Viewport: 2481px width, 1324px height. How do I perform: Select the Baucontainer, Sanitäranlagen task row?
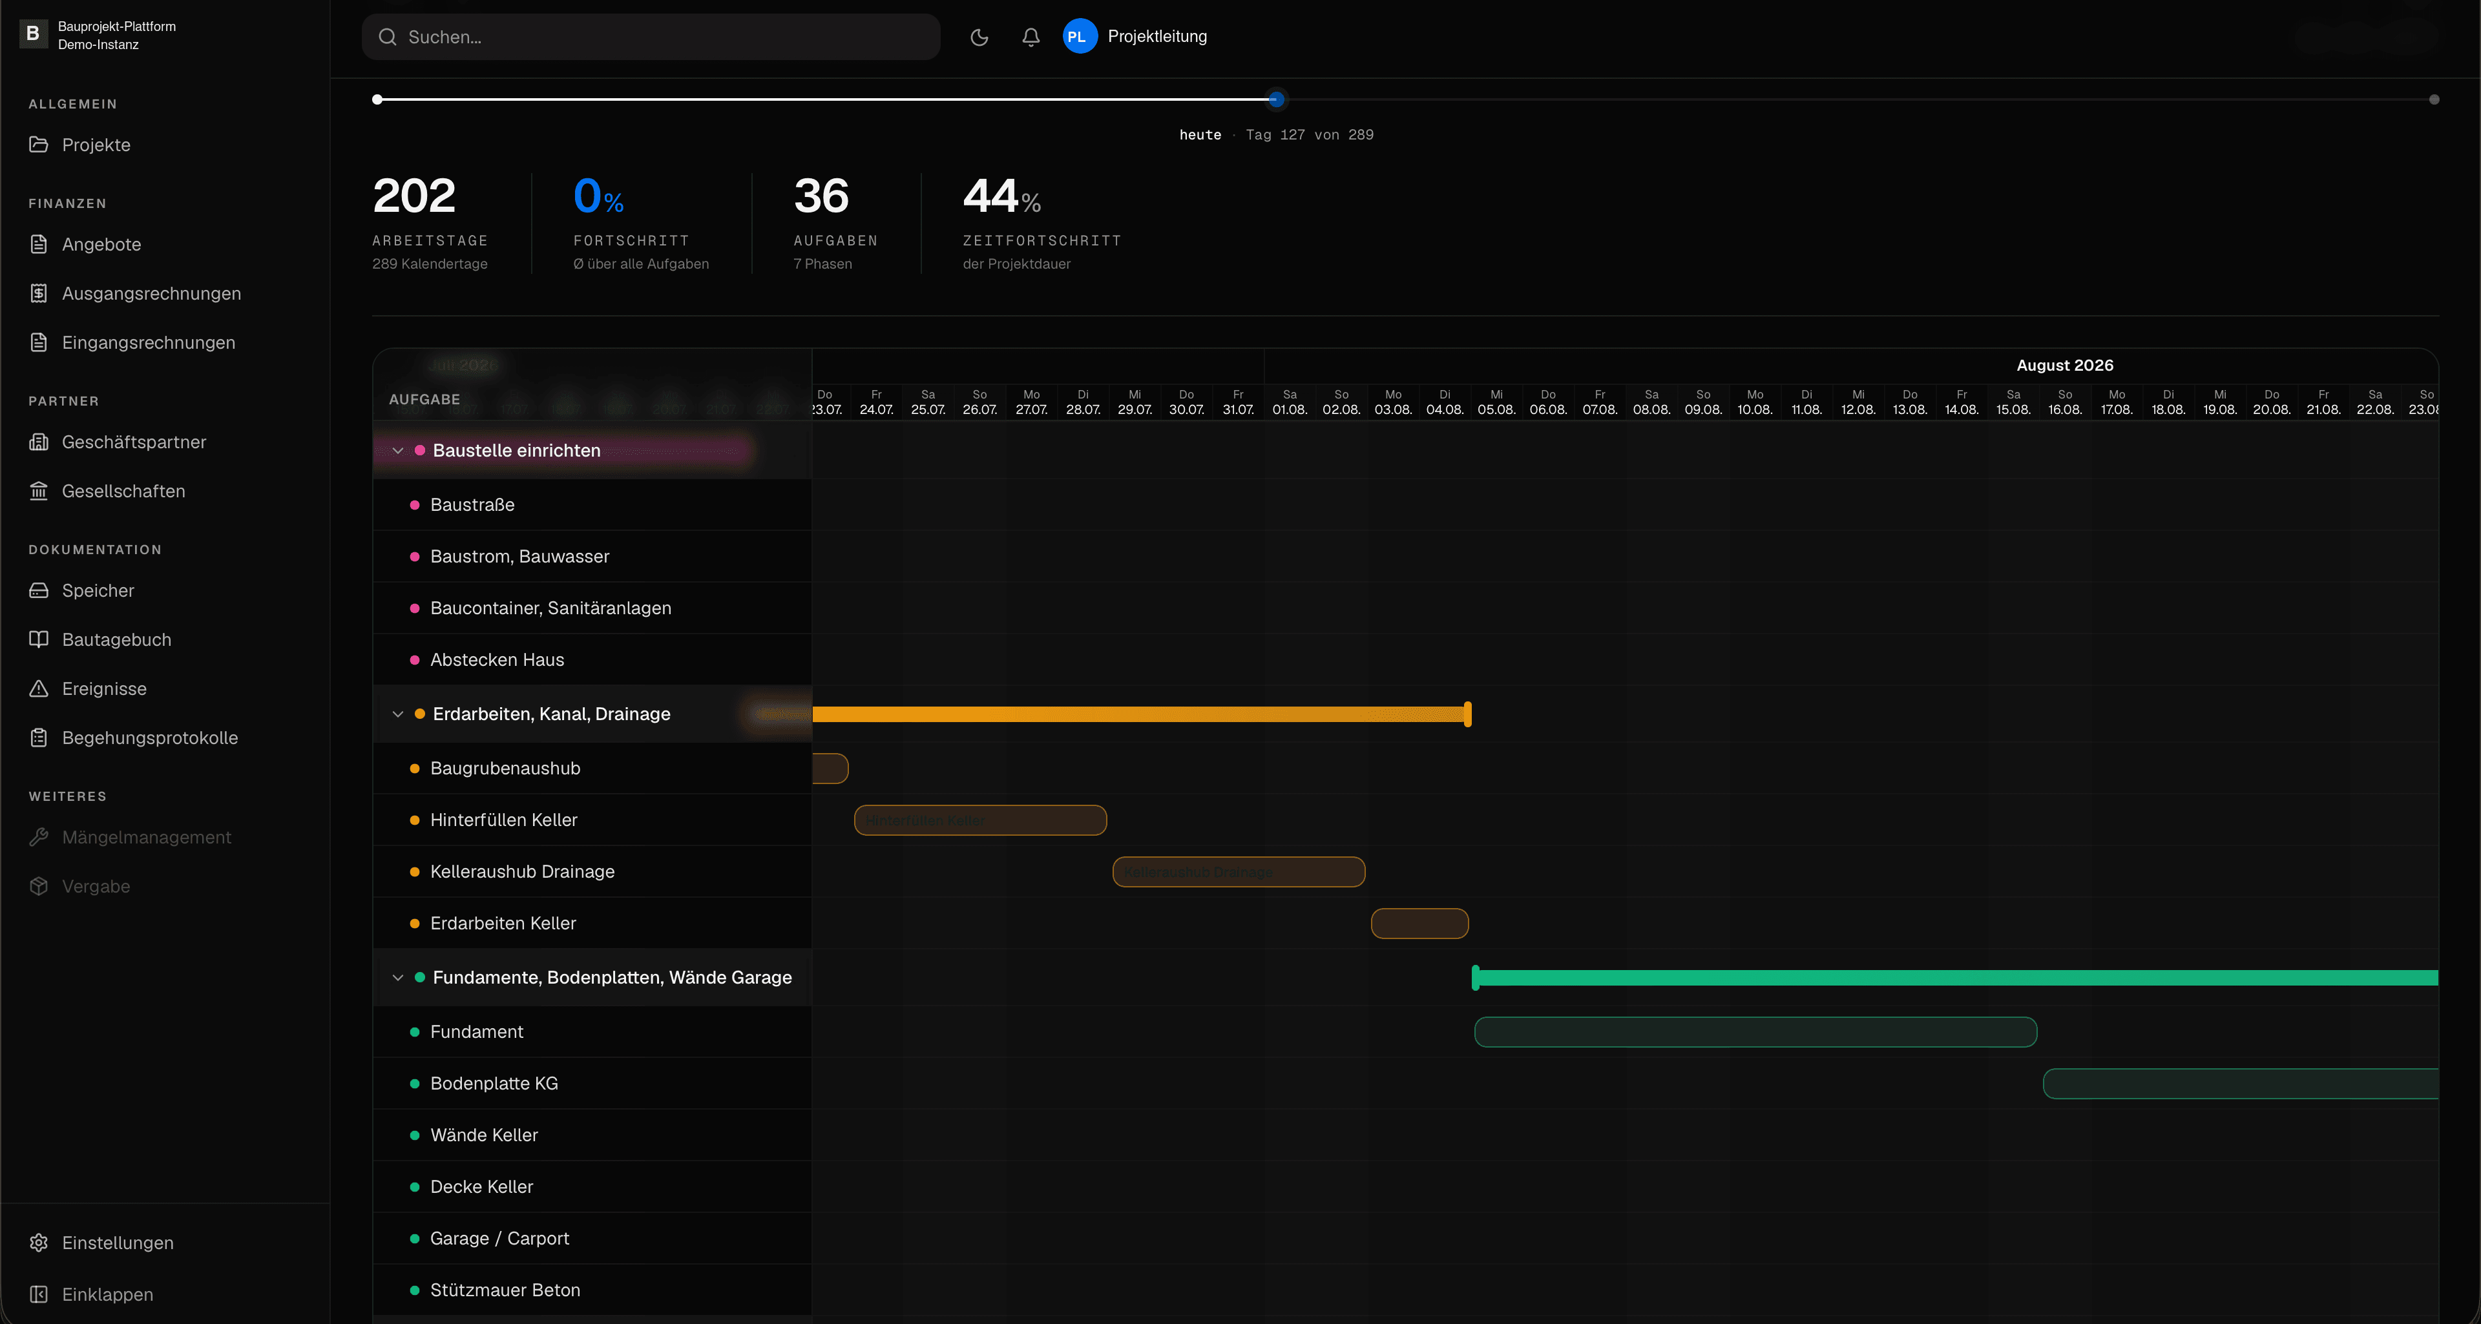[592, 608]
